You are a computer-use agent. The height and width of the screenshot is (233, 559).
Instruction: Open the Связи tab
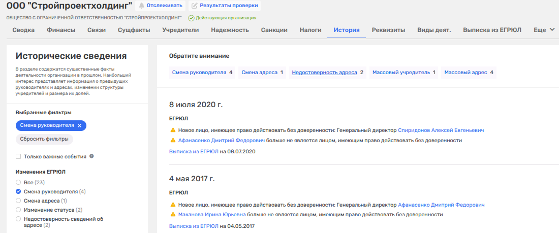coord(97,30)
